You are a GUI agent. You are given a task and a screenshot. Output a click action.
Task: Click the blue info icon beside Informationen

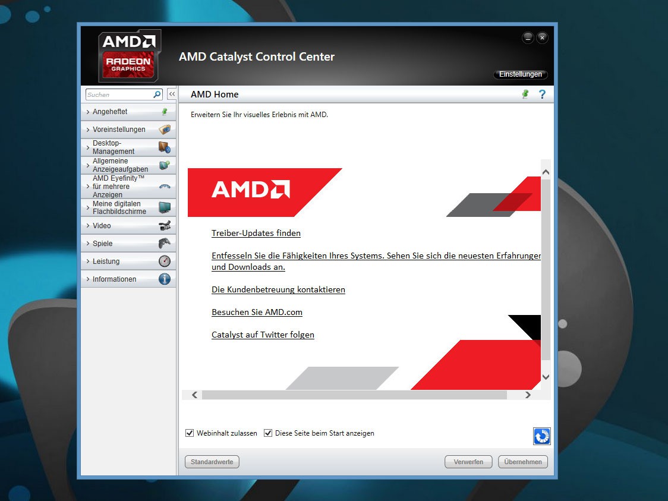coord(165,279)
